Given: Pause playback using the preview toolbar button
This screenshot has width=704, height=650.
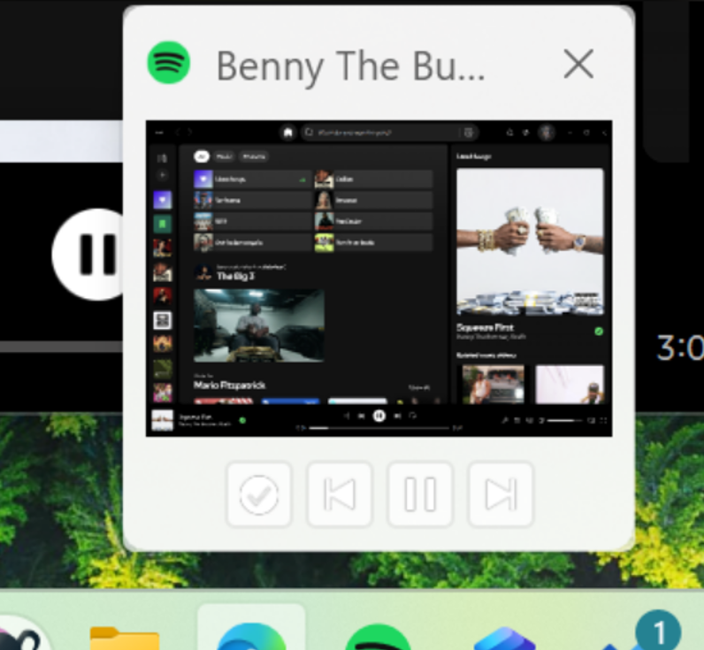Looking at the screenshot, I should (420, 494).
